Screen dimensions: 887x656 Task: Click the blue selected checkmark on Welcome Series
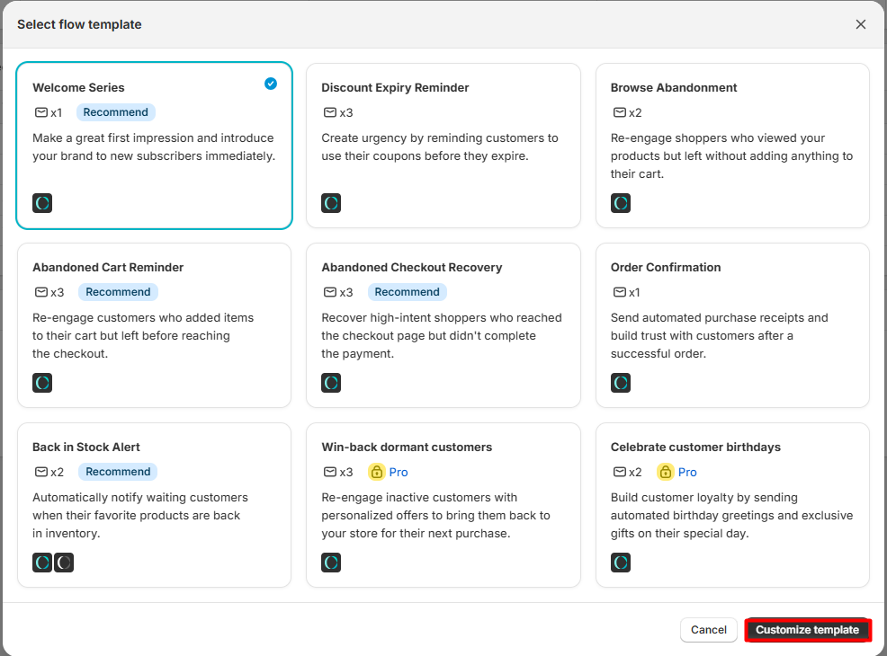(271, 84)
